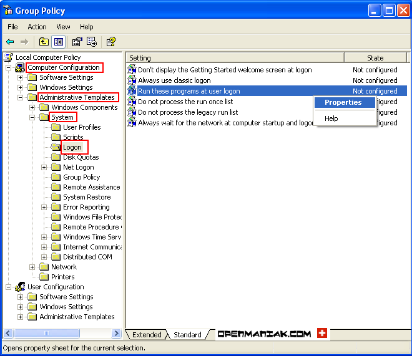Collapse the User Configuration node
This screenshot has width=412, height=356.
pos(8,287)
